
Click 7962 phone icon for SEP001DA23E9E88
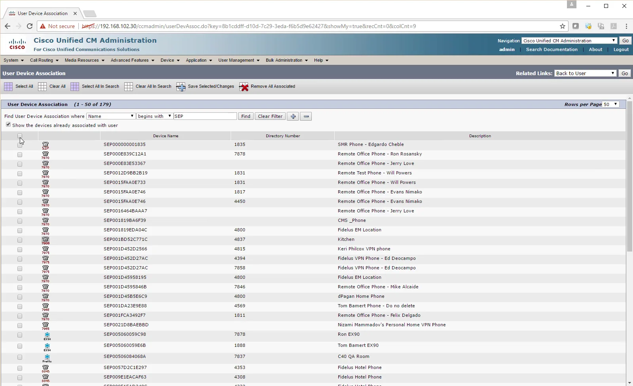click(x=45, y=307)
